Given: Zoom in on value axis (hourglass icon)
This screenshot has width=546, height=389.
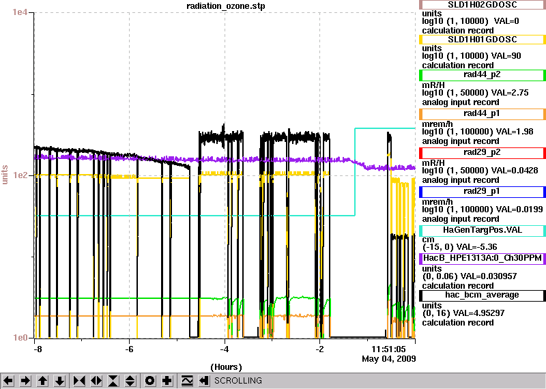Looking at the screenshot, I should click(x=113, y=381).
